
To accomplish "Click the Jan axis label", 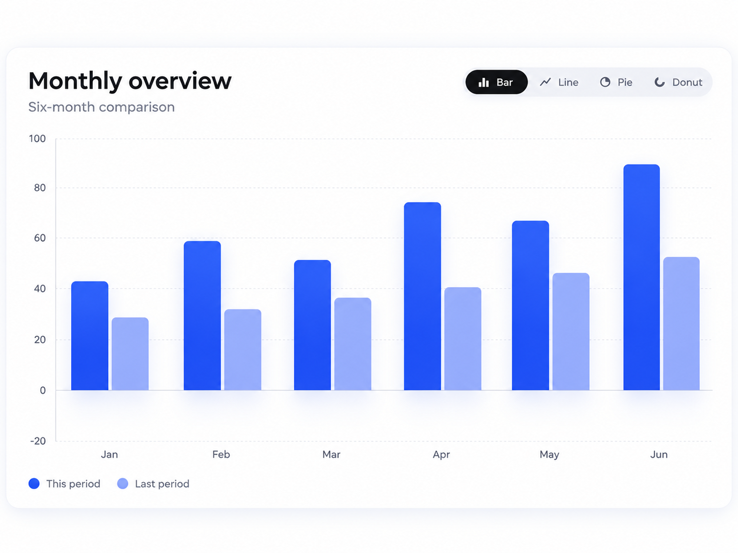I will pos(109,454).
